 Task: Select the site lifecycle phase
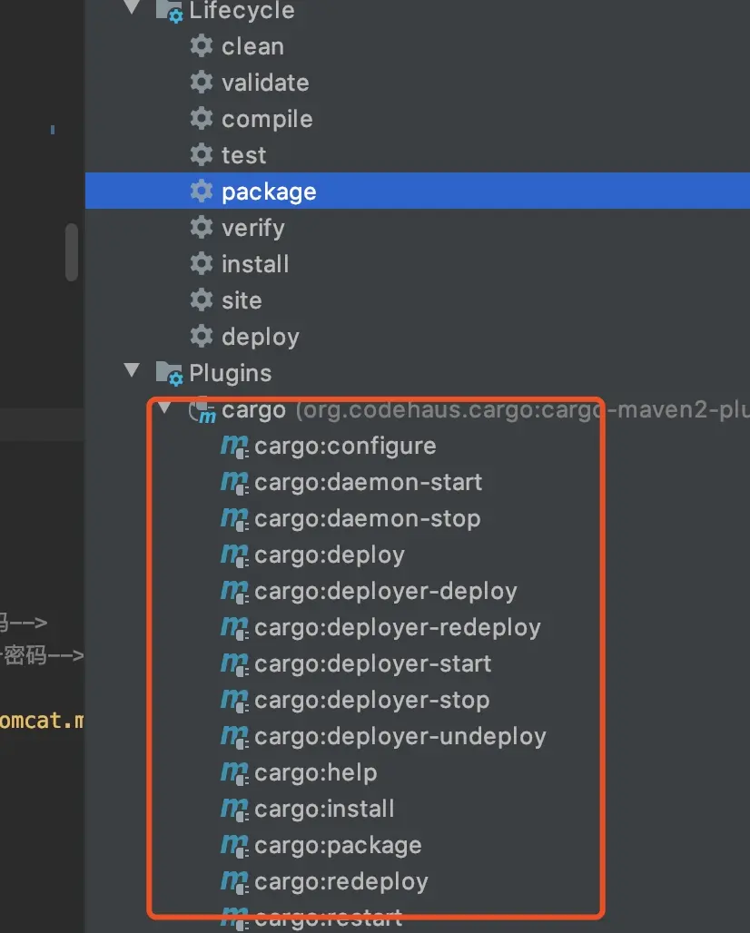coord(242,300)
